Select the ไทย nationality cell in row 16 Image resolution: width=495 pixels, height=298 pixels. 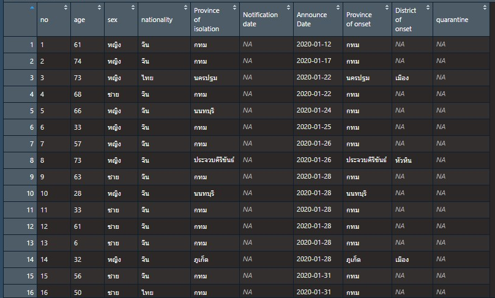click(x=146, y=292)
